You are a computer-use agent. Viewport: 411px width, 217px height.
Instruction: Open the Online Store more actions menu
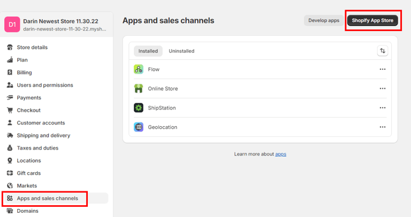(382, 88)
